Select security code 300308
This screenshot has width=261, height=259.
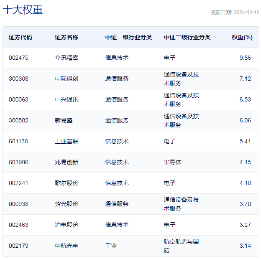18,79
